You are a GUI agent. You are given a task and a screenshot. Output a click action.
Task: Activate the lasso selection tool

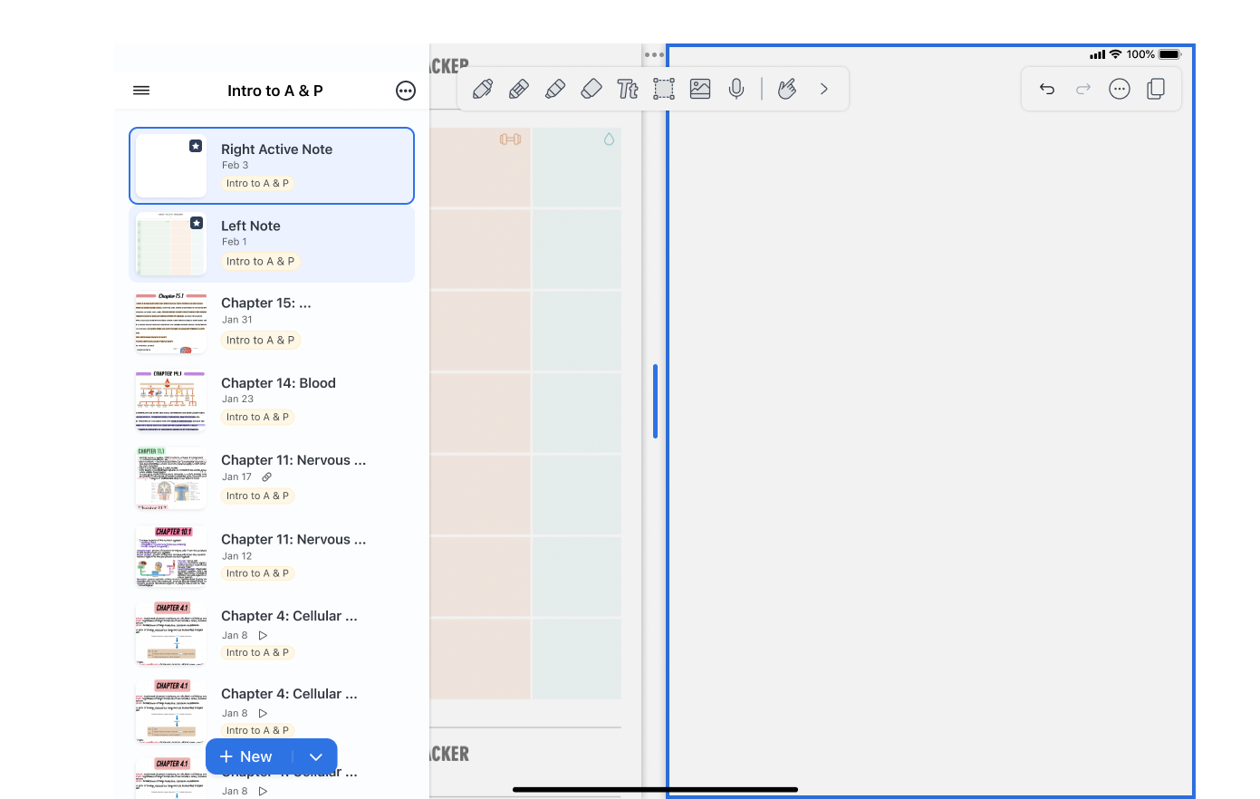(664, 89)
